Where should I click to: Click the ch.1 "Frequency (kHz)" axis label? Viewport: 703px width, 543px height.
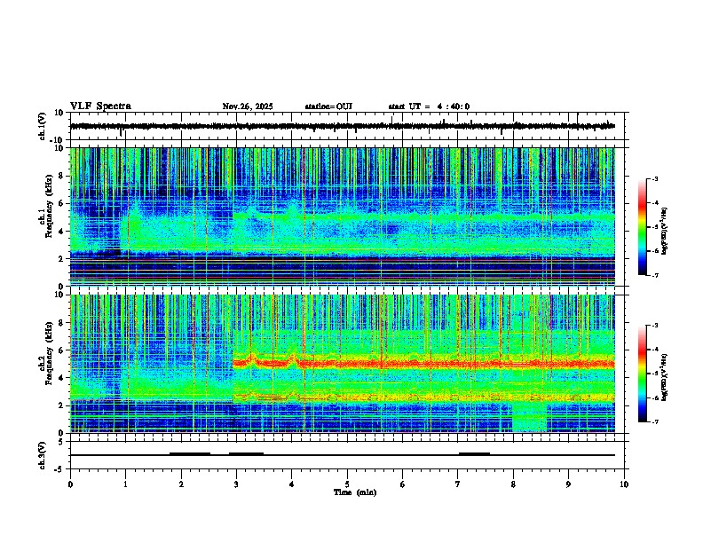(50, 206)
